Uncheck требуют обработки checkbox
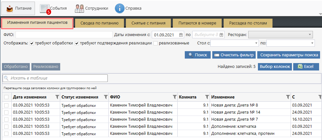The height and width of the screenshot is (140, 322). pyautogui.click(x=32, y=43)
